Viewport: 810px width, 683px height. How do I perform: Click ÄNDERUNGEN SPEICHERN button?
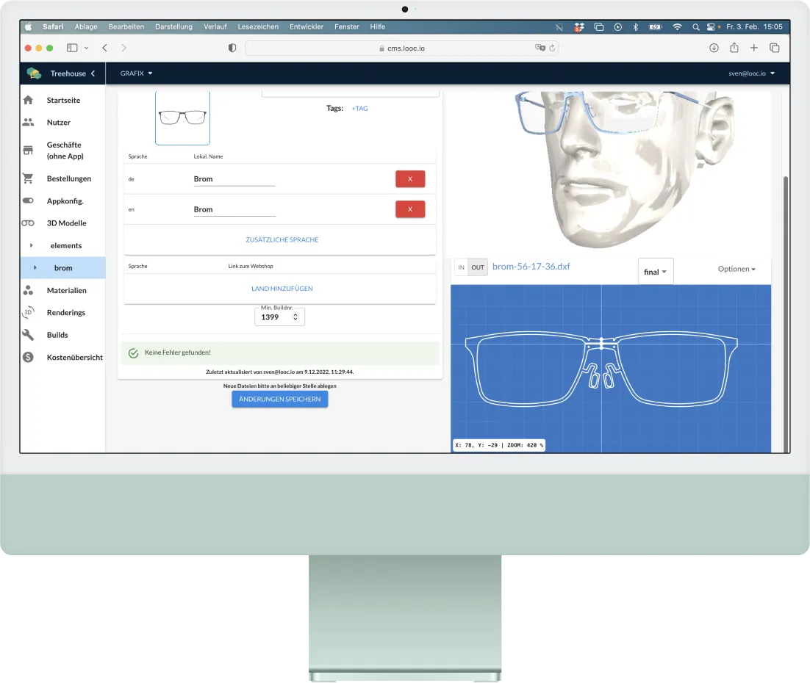[280, 399]
